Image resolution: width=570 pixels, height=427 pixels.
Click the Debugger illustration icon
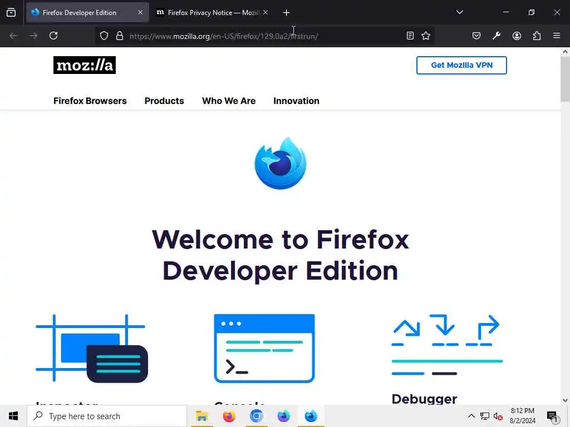pyautogui.click(x=447, y=345)
